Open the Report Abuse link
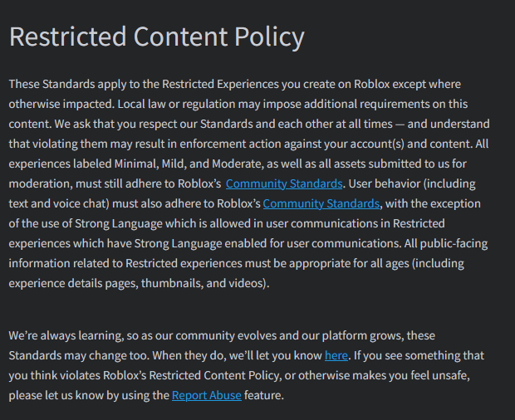Image resolution: width=515 pixels, height=420 pixels. tap(207, 395)
